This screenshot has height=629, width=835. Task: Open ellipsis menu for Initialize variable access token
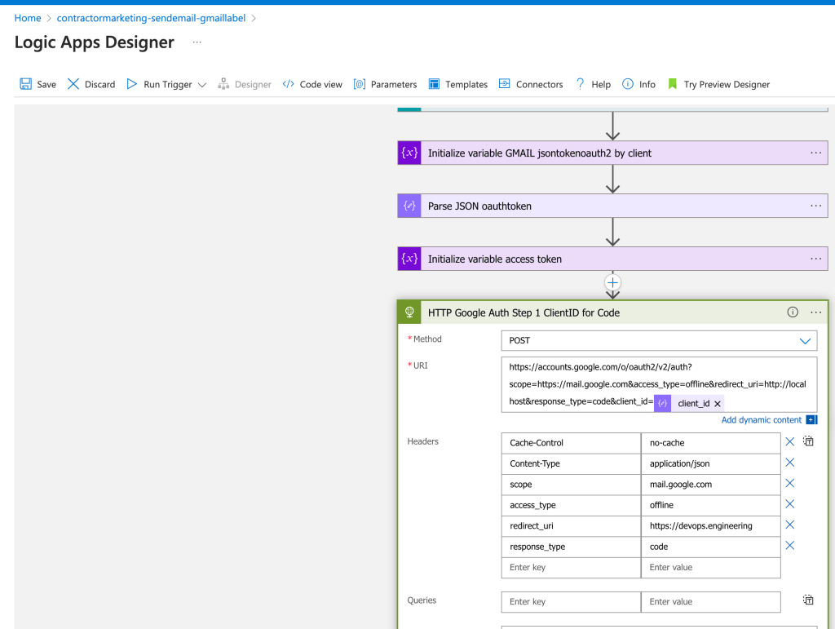[815, 259]
